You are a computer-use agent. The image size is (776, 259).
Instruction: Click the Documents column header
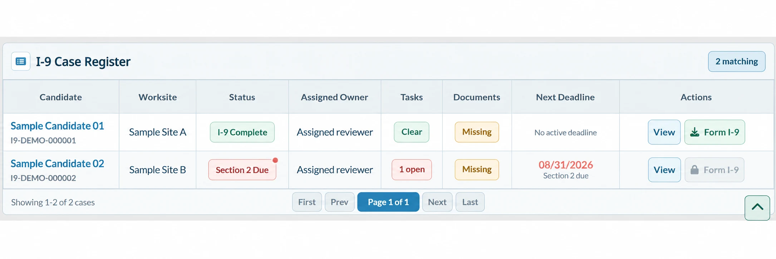tap(477, 97)
